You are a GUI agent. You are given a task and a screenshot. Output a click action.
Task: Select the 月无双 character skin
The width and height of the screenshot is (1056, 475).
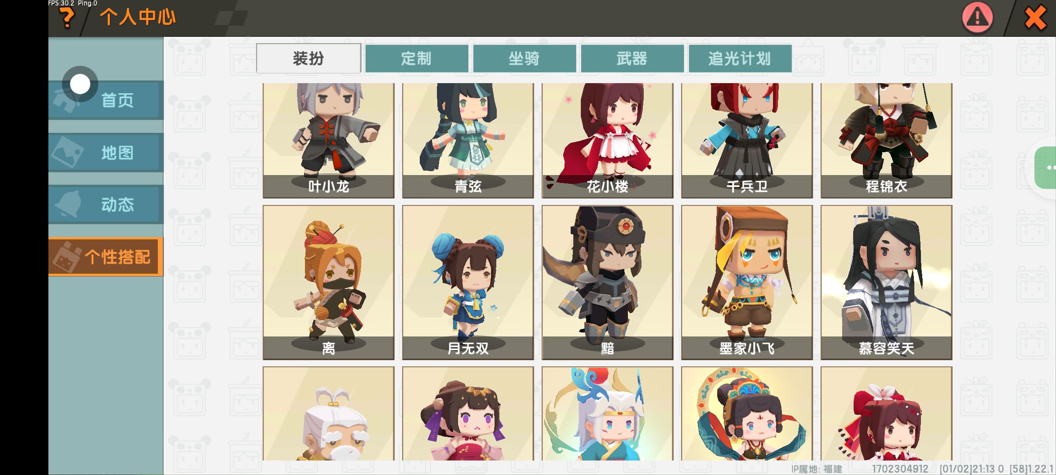tap(468, 282)
